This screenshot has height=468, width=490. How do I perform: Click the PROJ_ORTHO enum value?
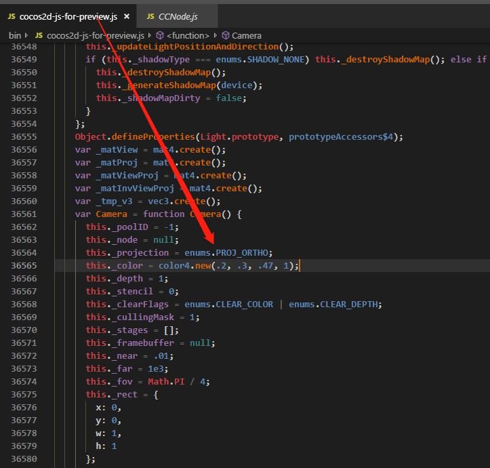(x=244, y=253)
